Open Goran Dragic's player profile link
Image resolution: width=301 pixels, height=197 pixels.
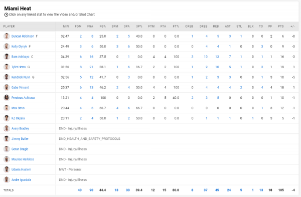click(20, 149)
